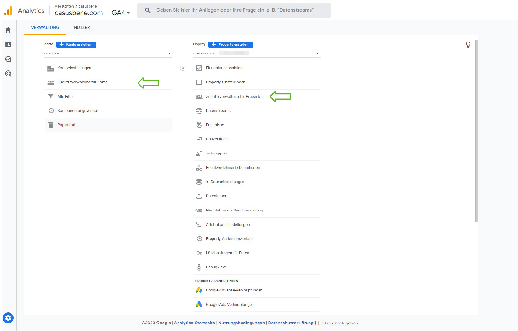Open the Reports bar chart icon

(x=8, y=44)
